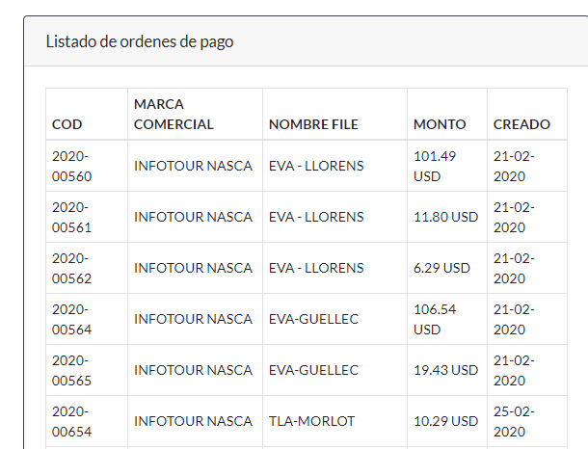Click the 25-02-2020 created date cell
The width and height of the screenshot is (588, 449).
click(x=515, y=421)
